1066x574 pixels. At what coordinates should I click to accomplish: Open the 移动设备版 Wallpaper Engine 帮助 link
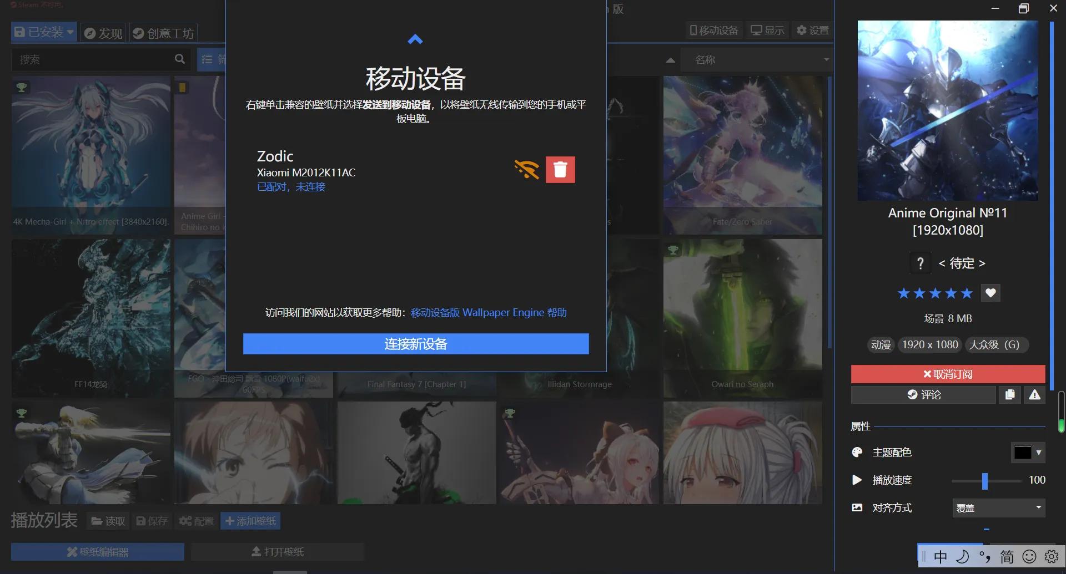[x=489, y=313]
